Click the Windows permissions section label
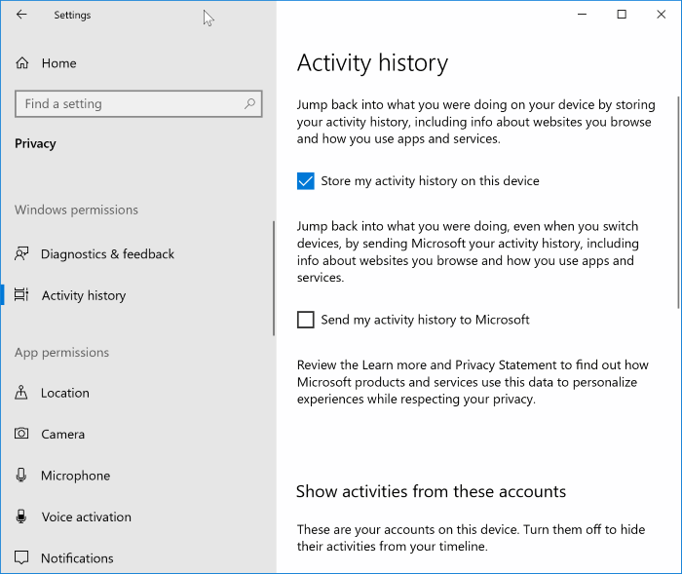 [x=76, y=210]
